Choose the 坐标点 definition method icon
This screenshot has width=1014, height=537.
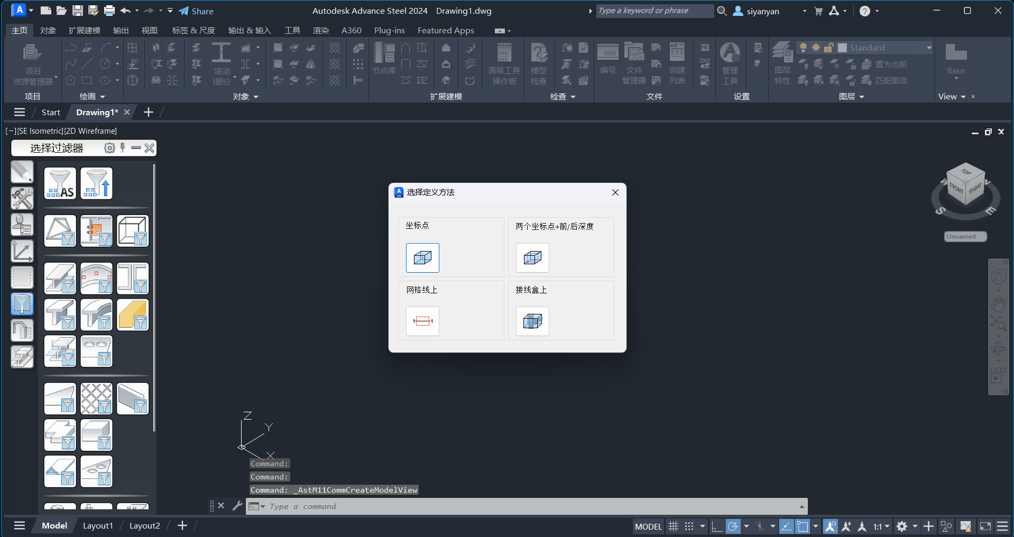coord(422,258)
